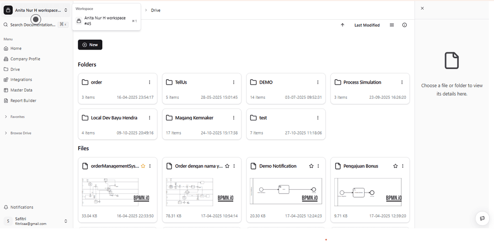Screen dimensions: 494x241
Task: Star the Demo Notification file
Action: [311, 166]
